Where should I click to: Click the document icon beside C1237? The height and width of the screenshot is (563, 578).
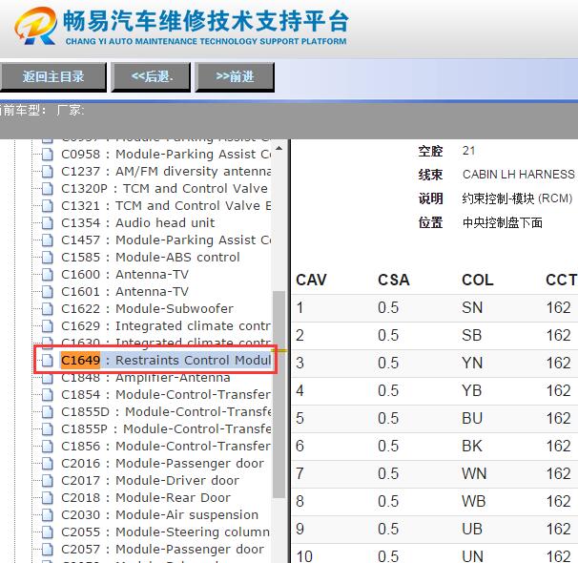[x=47, y=172]
